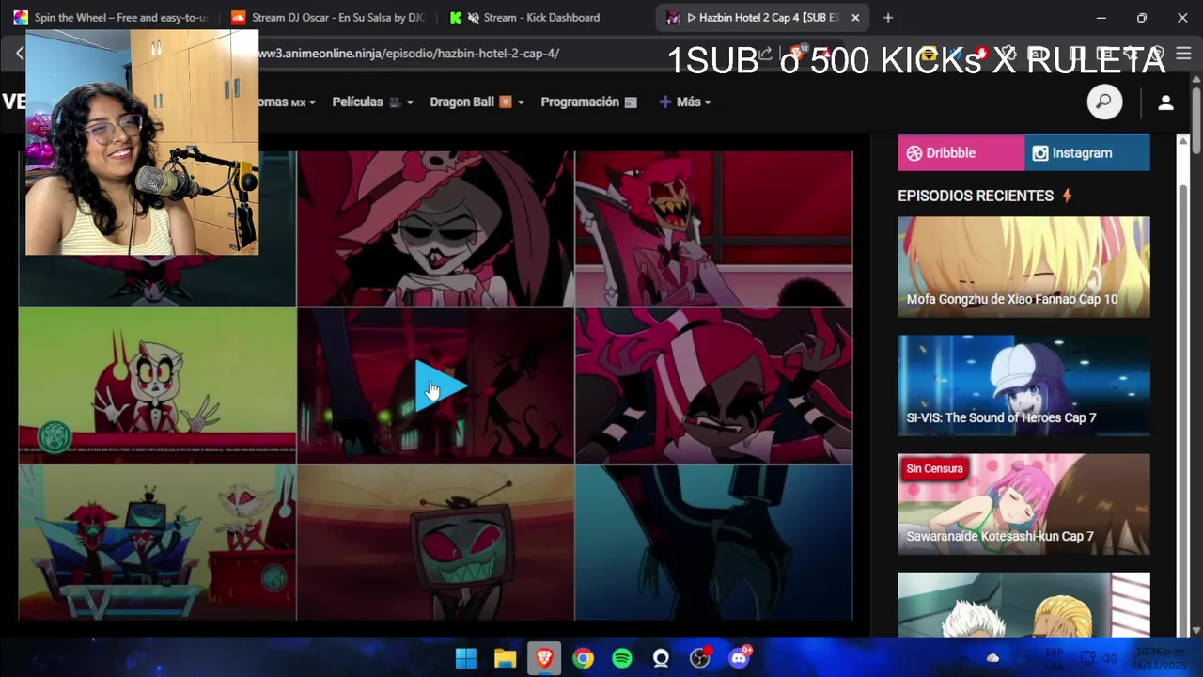The height and width of the screenshot is (677, 1203).
Task: Click the page vertical scrollbar
Action: (1196, 119)
